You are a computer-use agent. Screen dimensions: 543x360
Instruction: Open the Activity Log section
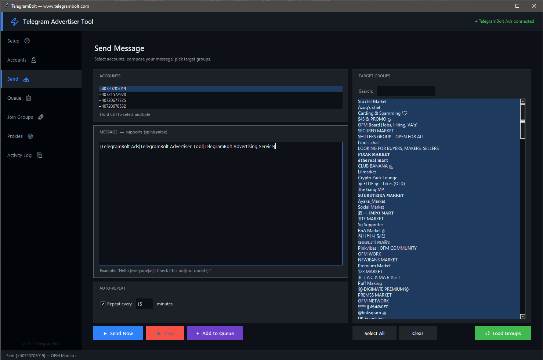pyautogui.click(x=41, y=155)
